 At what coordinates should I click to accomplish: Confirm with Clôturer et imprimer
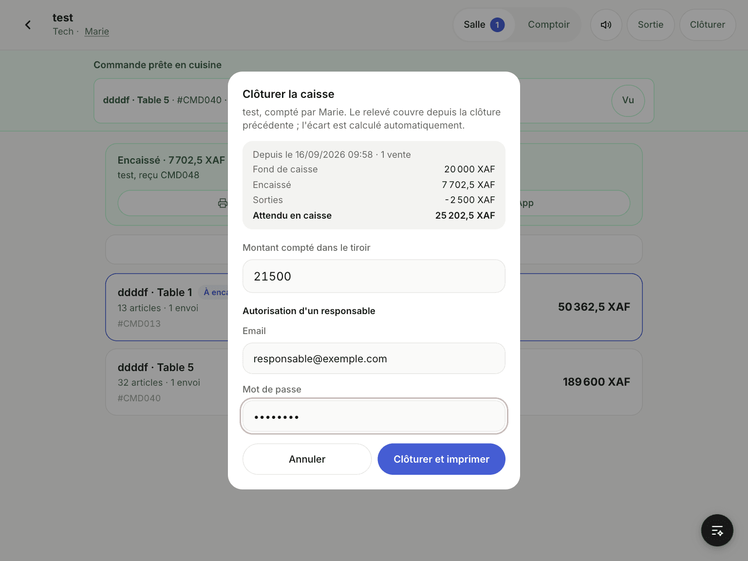441,459
